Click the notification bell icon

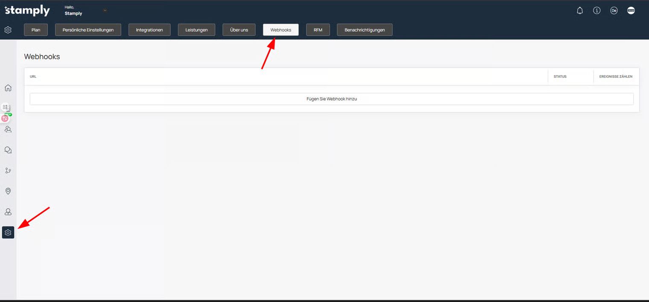pos(580,11)
